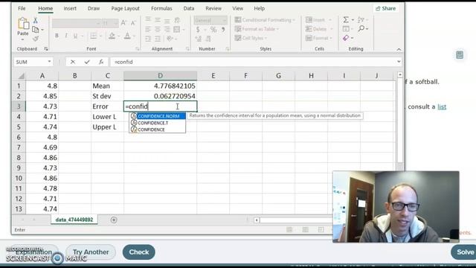Click the Decrease Indent icon

click(148, 39)
